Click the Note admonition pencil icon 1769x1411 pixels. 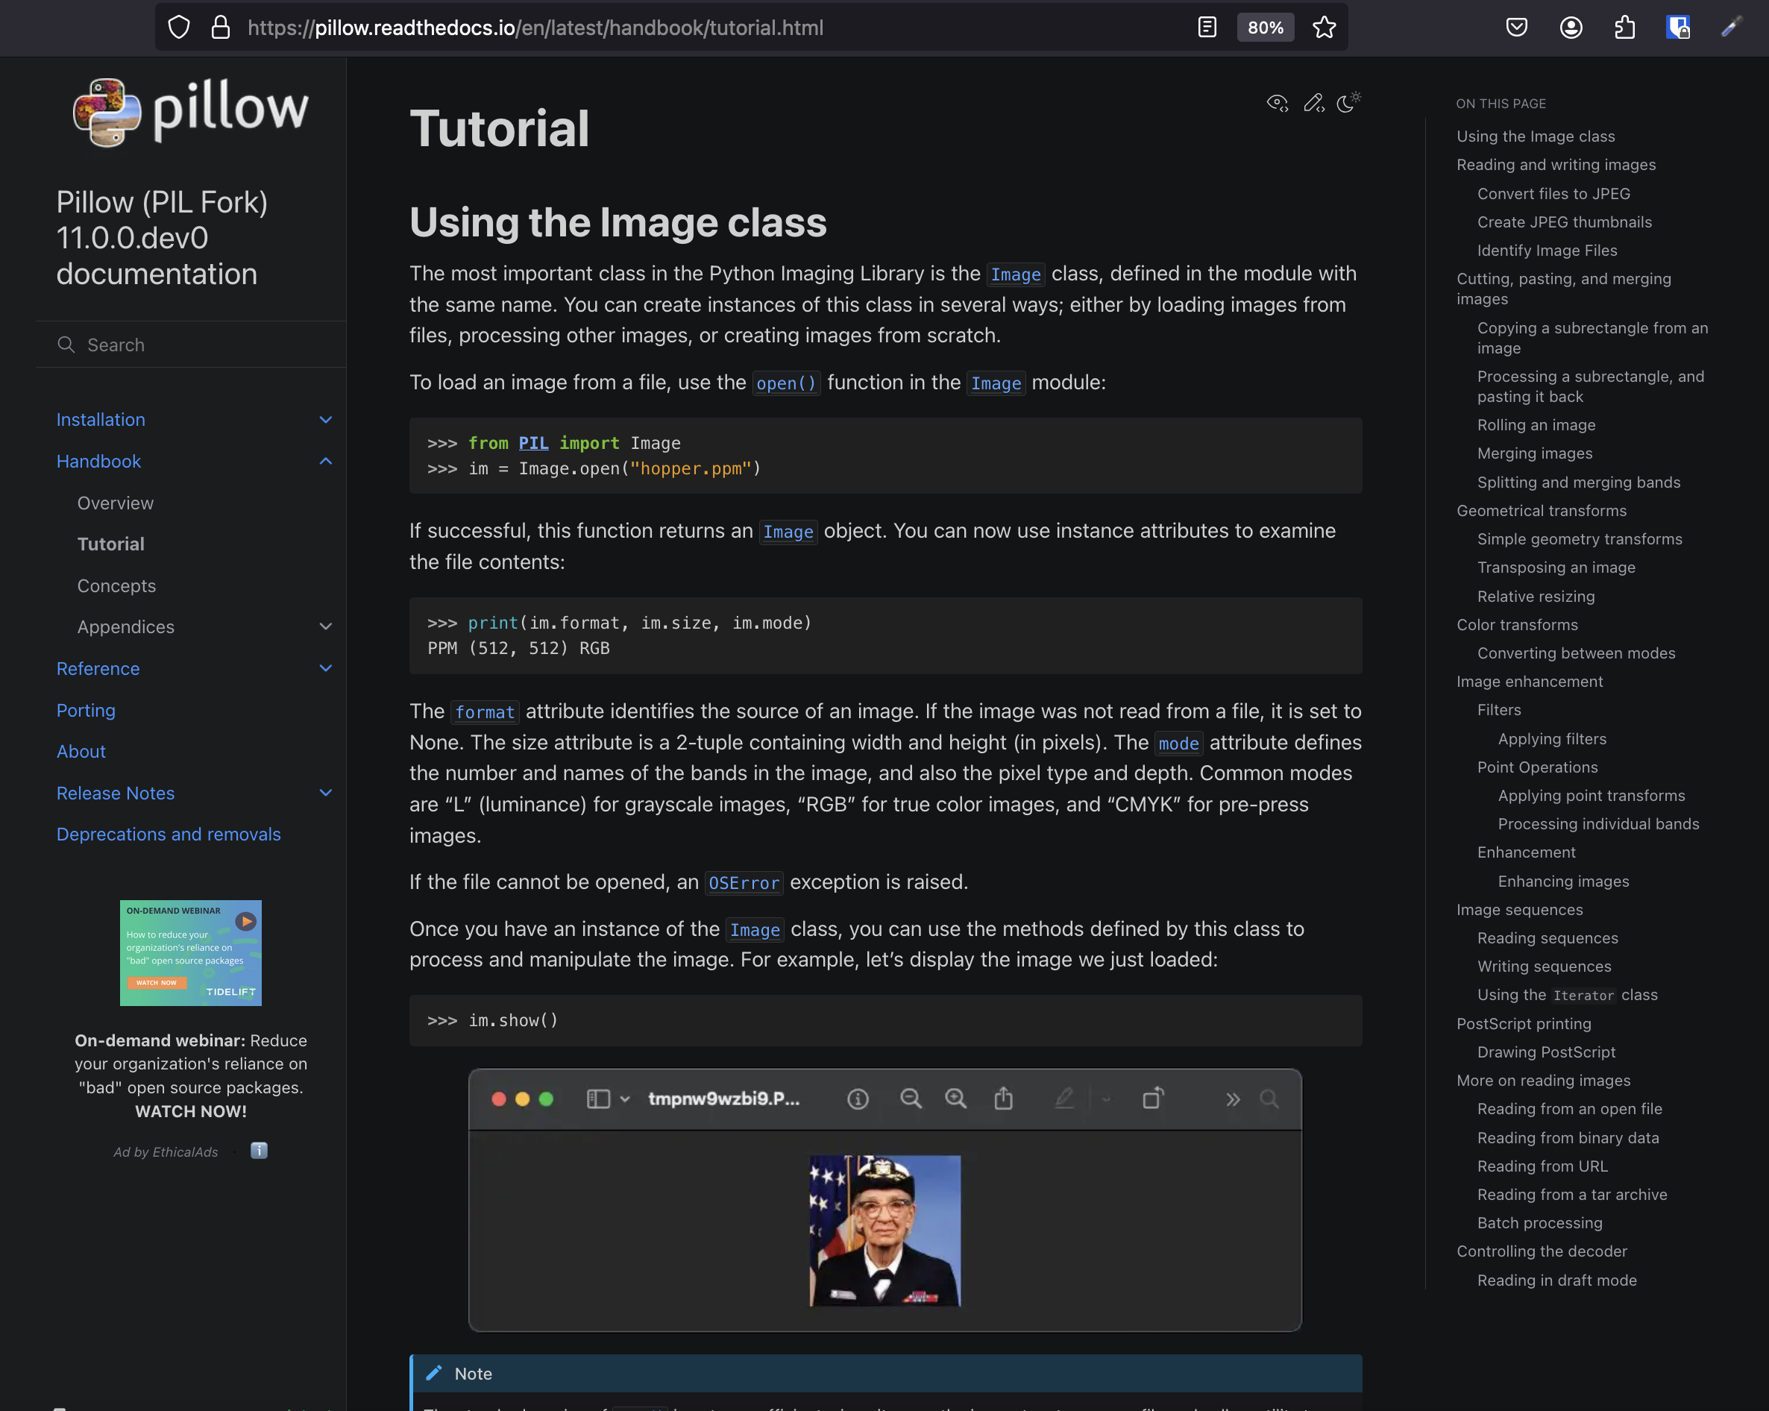coord(434,1373)
